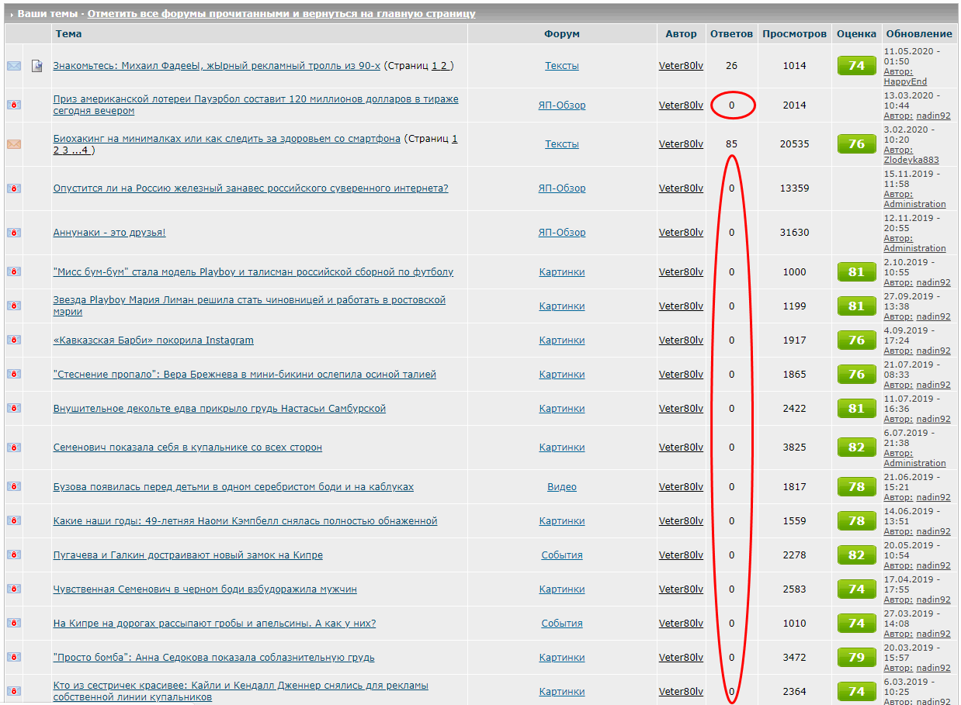
Task: Click the Оценка column header
Action: click(x=856, y=33)
